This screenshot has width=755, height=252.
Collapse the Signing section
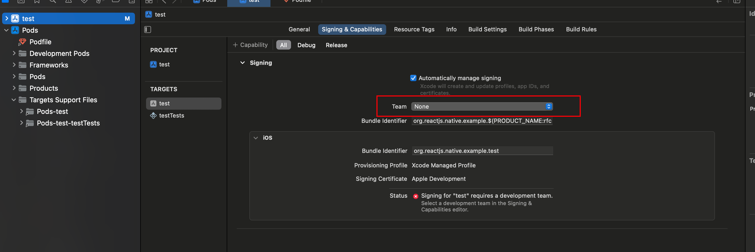point(242,63)
